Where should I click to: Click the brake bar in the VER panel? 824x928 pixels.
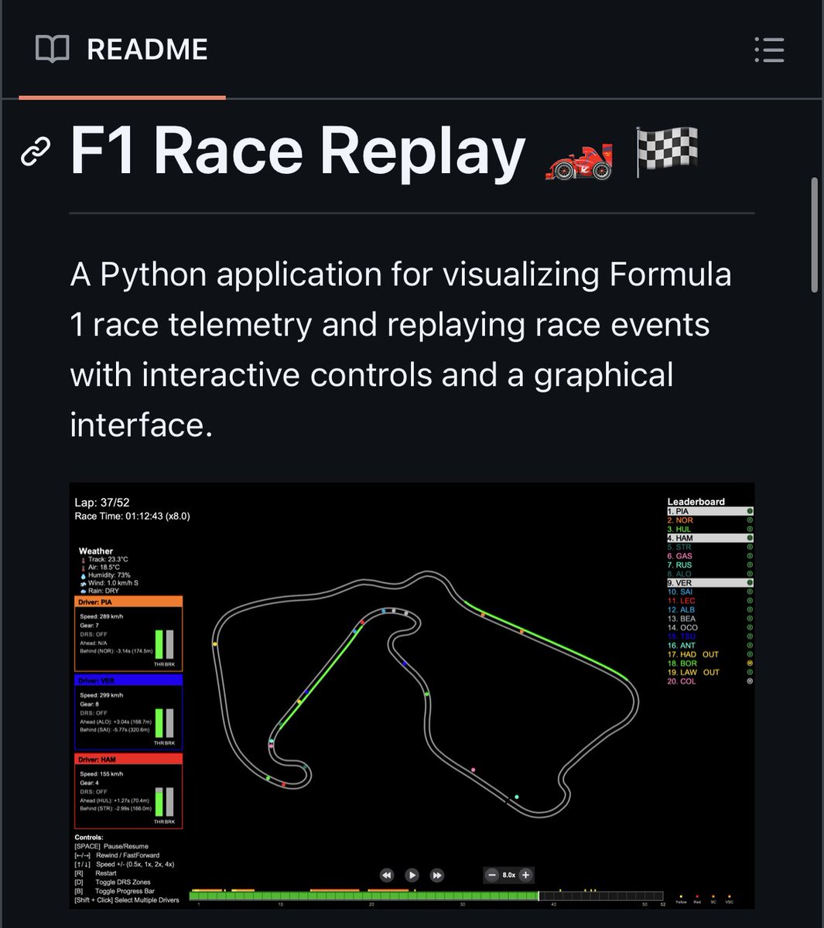click(x=169, y=723)
